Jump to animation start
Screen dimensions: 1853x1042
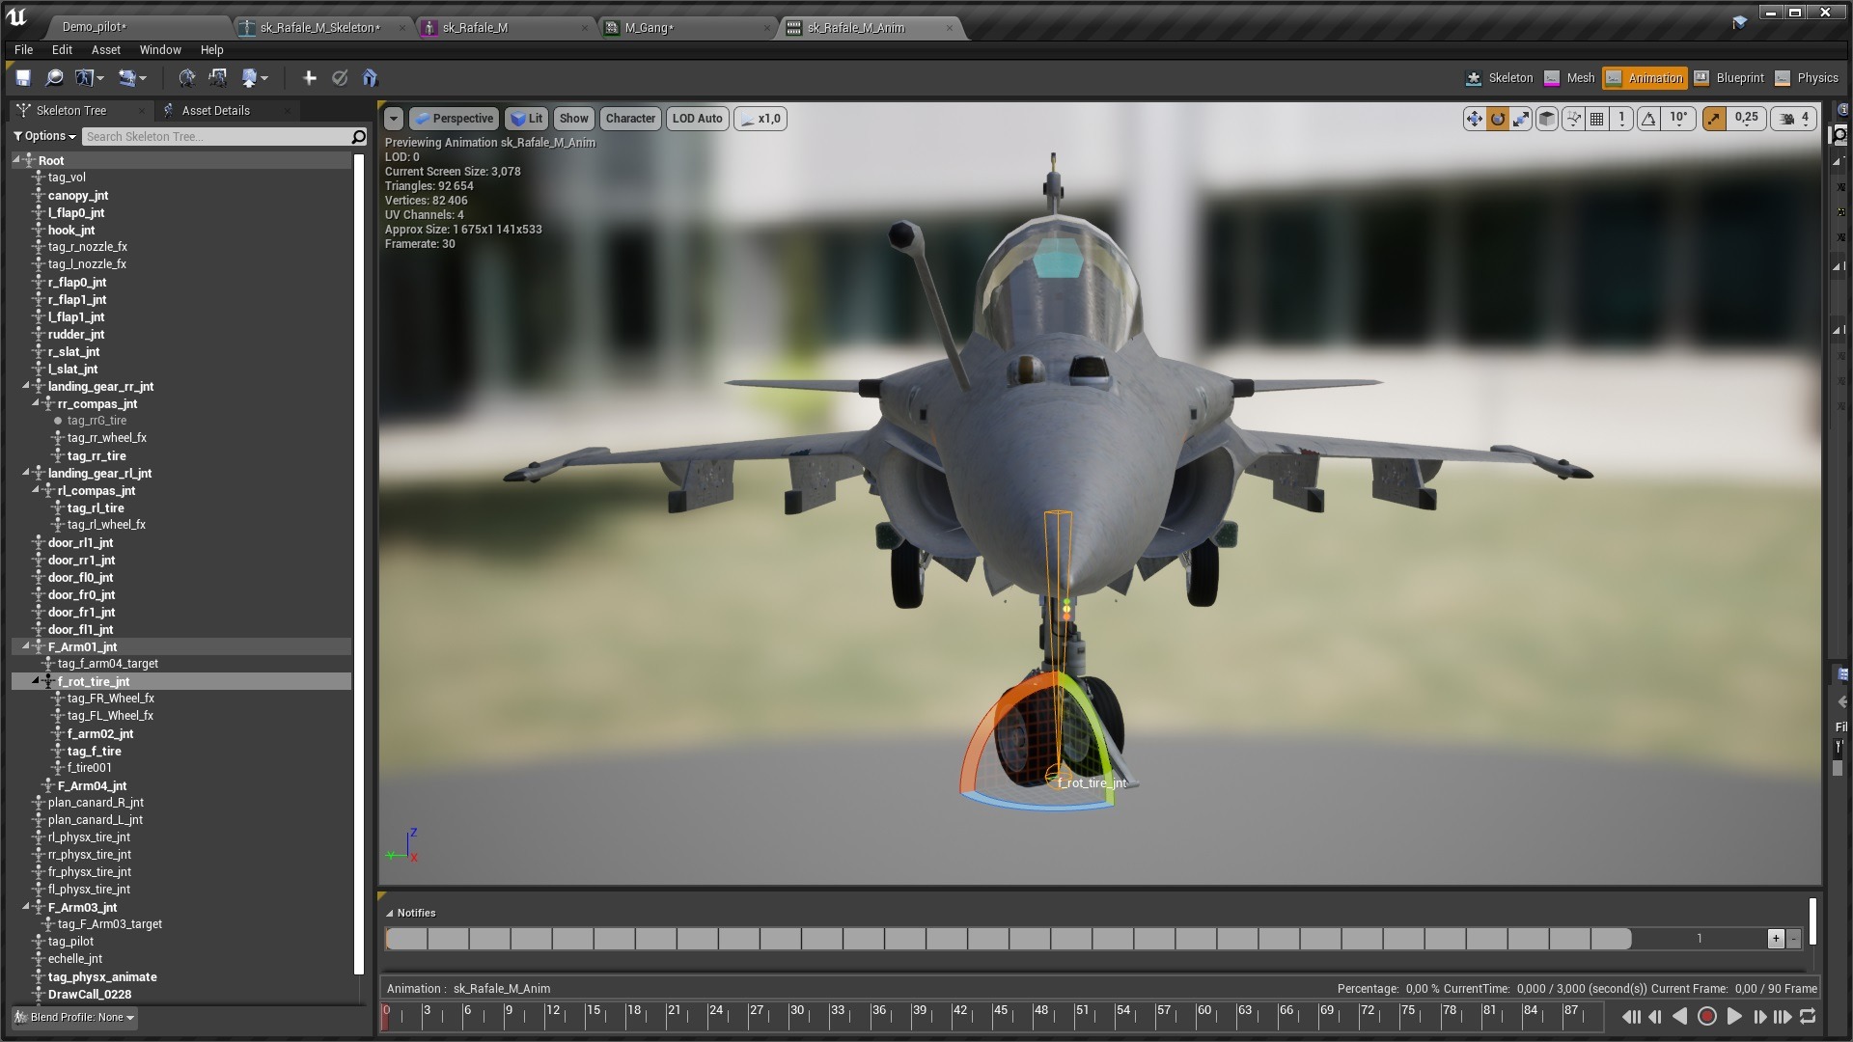[x=1631, y=1016]
